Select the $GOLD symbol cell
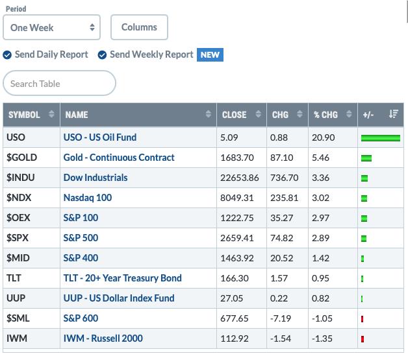Screen dimensions: 408x356 [x=31, y=158]
